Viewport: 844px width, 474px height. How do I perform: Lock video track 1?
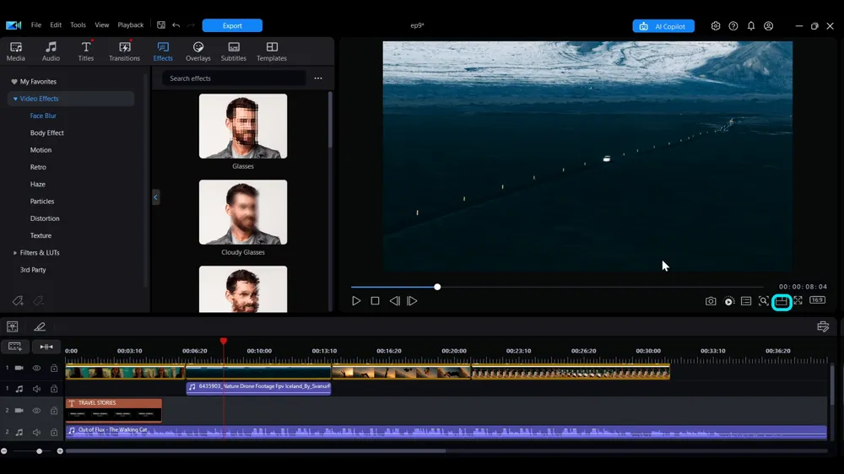[x=54, y=368]
